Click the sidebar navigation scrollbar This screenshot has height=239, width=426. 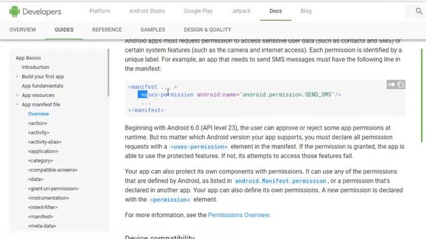108,72
